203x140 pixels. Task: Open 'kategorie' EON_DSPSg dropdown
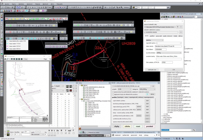click(147, 89)
